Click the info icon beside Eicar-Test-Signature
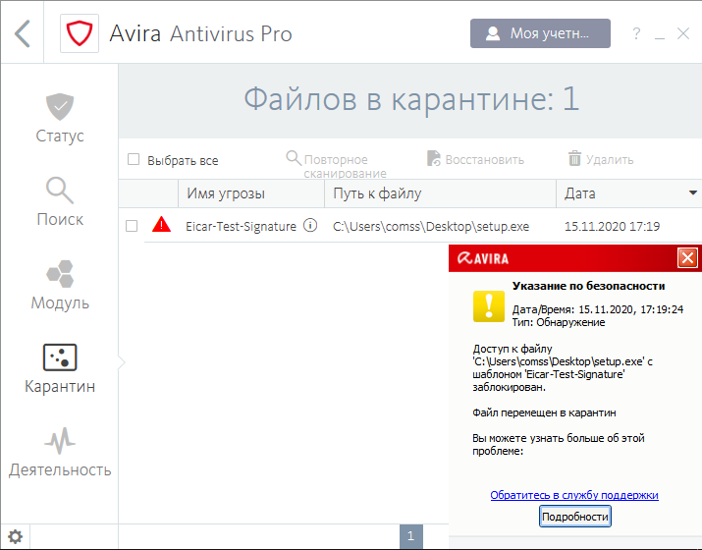Image resolution: width=702 pixels, height=550 pixels. coord(310,225)
